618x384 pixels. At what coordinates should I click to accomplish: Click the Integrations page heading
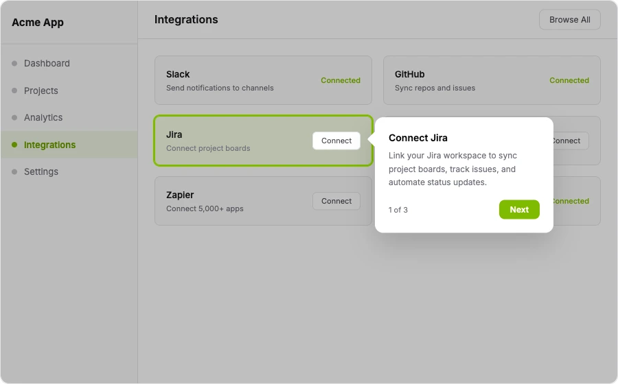186,20
